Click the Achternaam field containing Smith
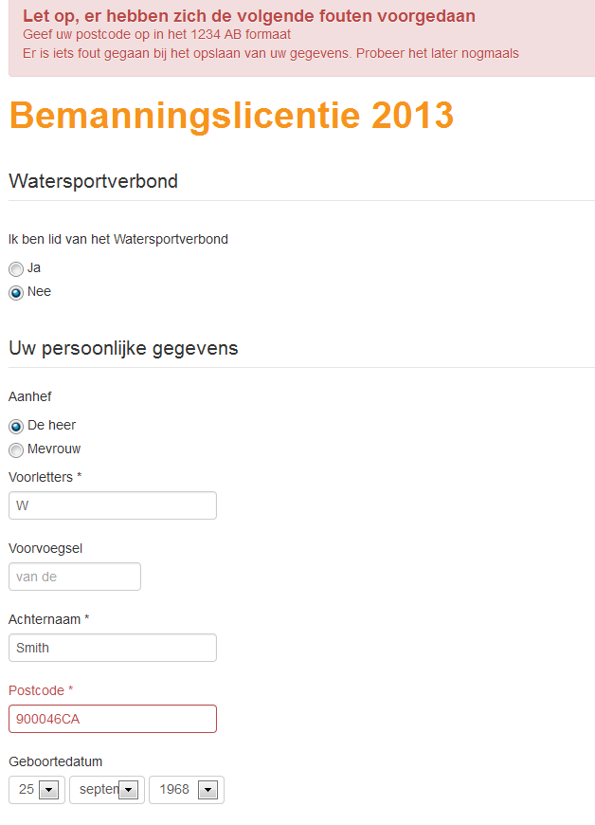This screenshot has height=825, width=595. click(112, 648)
